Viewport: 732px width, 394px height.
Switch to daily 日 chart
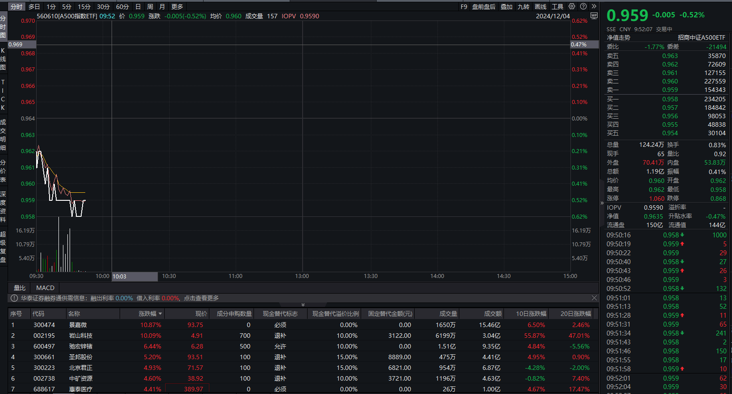[x=138, y=7]
